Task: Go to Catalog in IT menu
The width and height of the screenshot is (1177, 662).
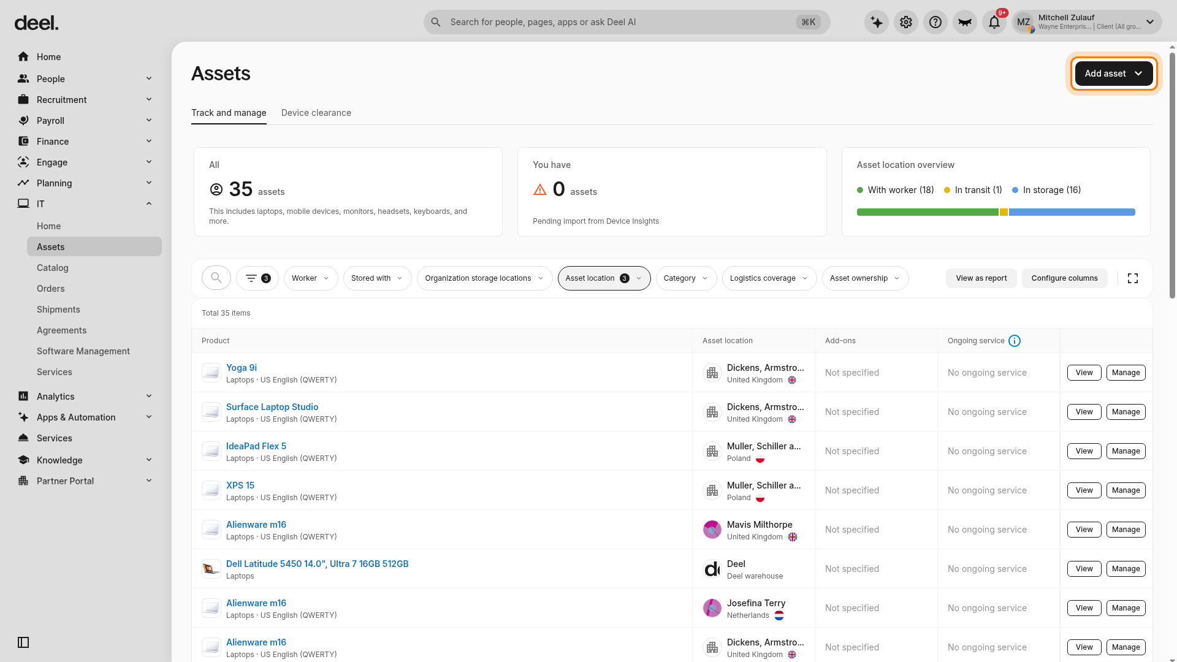Action: coord(53,268)
